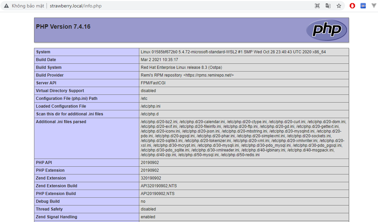Select the PHP Extension label
The height and width of the screenshot is (222, 378).
[50, 170]
